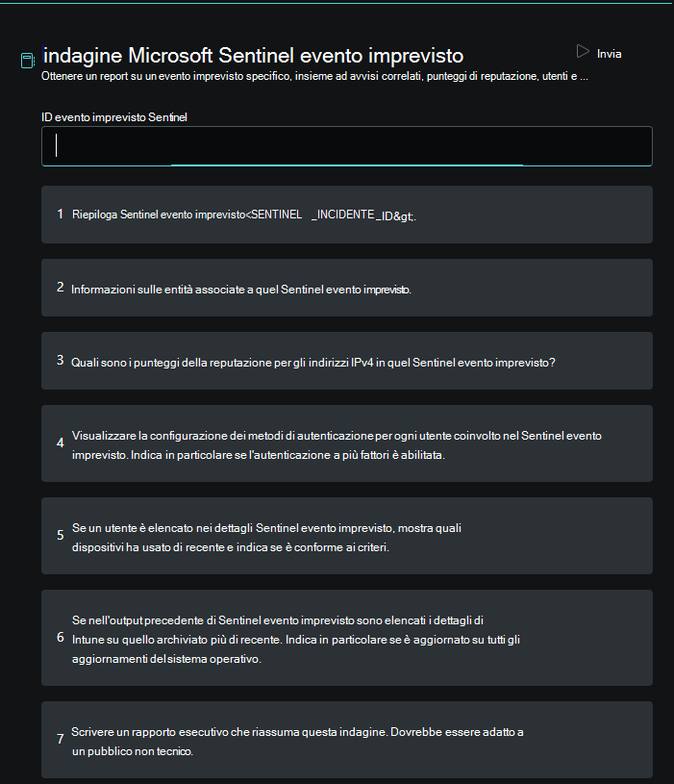Click the play triangle icon next to Invia
This screenshot has height=784, width=674.
(583, 52)
